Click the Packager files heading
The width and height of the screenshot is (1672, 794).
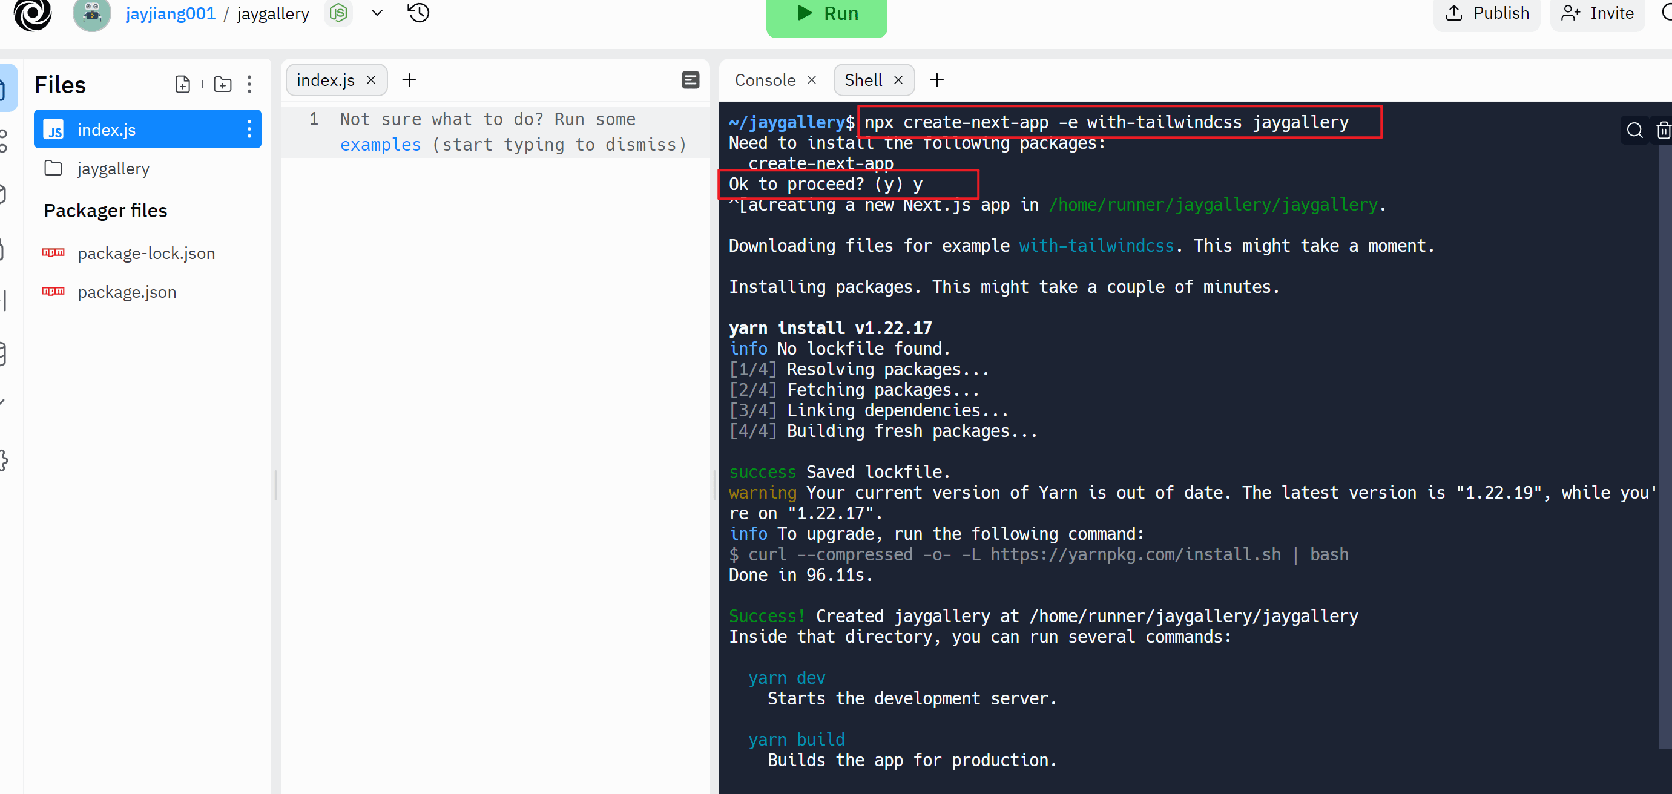point(105,211)
